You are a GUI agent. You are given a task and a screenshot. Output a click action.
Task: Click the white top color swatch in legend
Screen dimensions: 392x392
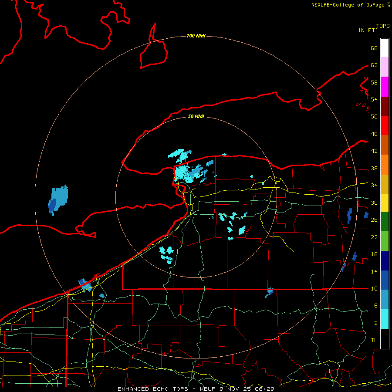pyautogui.click(x=385, y=48)
